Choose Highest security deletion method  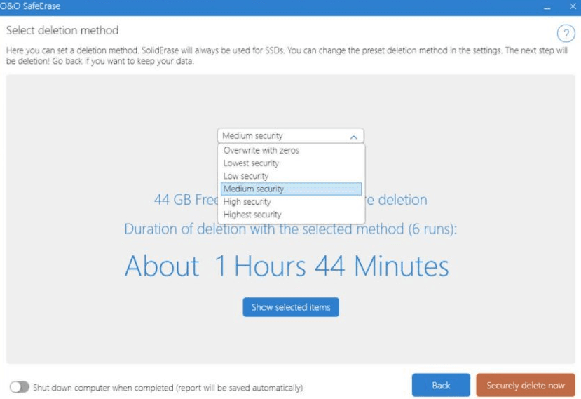click(x=292, y=215)
